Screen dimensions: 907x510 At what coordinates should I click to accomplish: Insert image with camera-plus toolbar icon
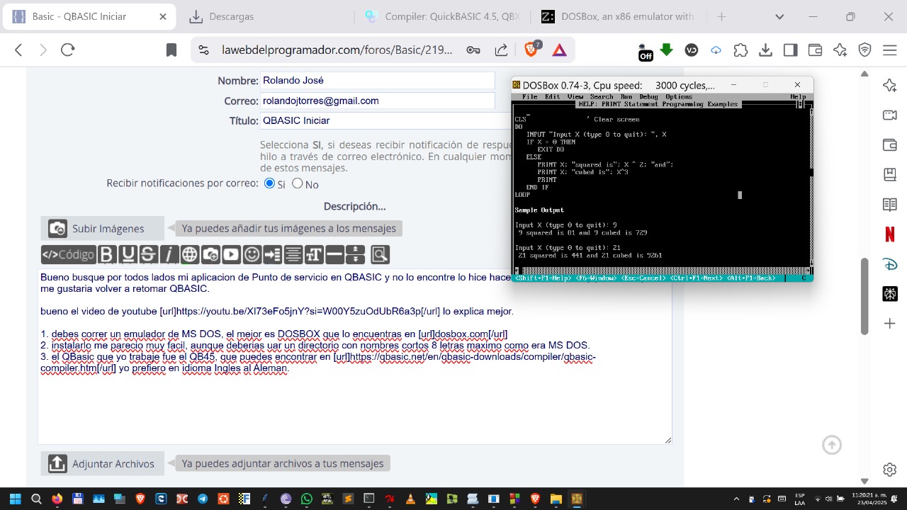(x=210, y=254)
